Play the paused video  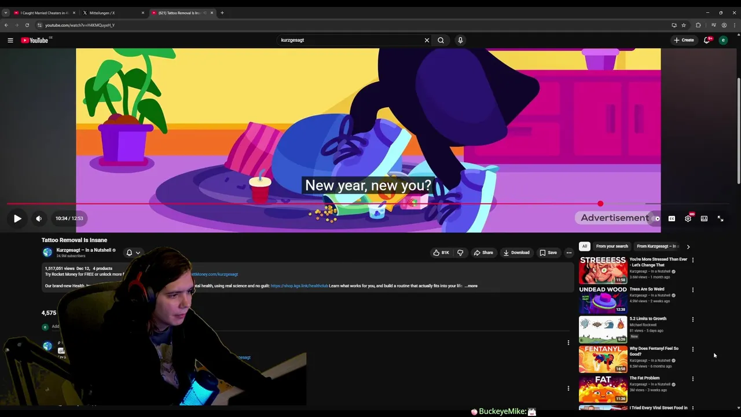tap(17, 218)
